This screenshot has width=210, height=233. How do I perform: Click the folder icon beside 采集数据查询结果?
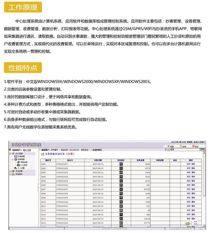point(43,154)
